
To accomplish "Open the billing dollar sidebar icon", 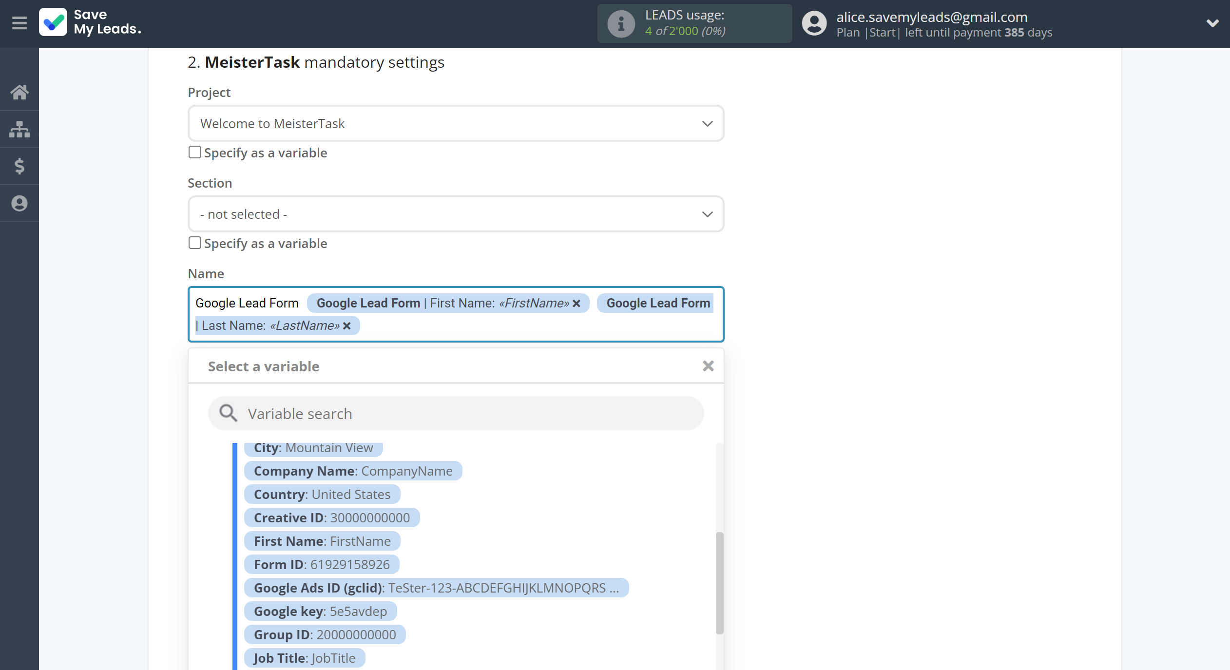I will coord(19,166).
